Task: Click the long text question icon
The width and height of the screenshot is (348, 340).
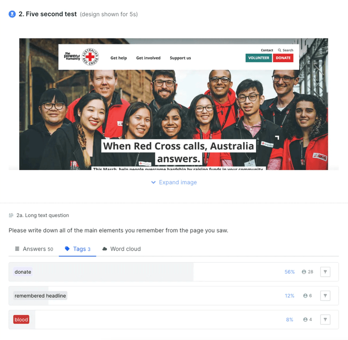Action: [11, 215]
